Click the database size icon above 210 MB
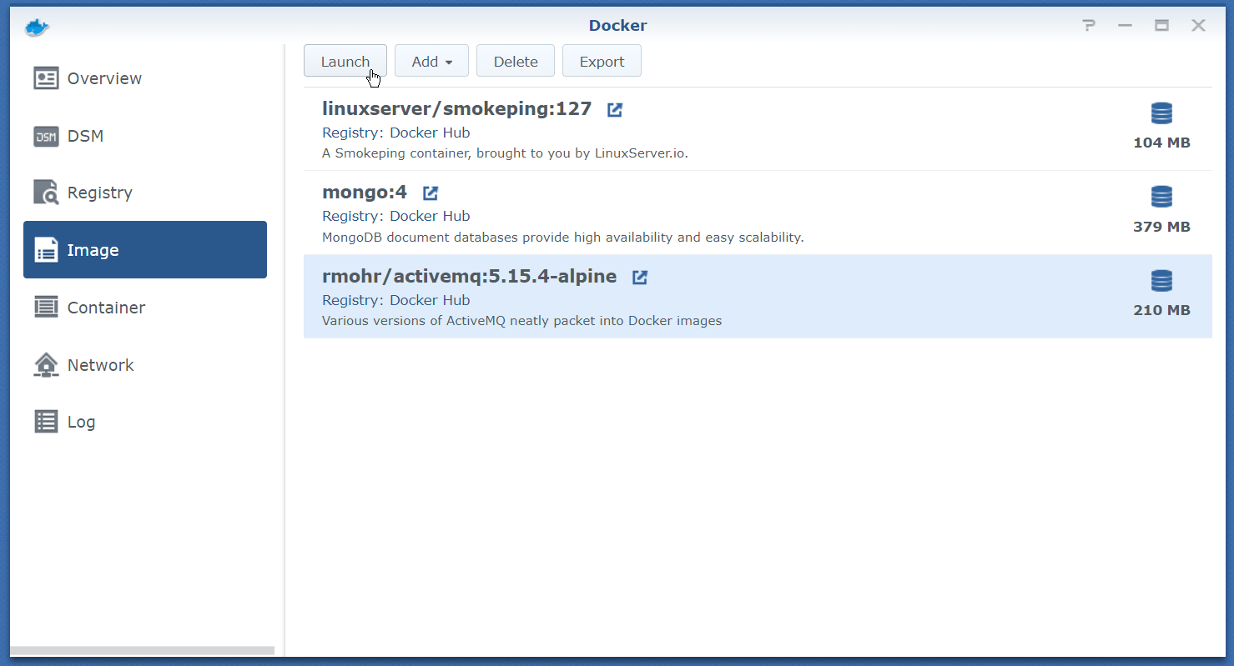1234x666 pixels. tap(1161, 281)
